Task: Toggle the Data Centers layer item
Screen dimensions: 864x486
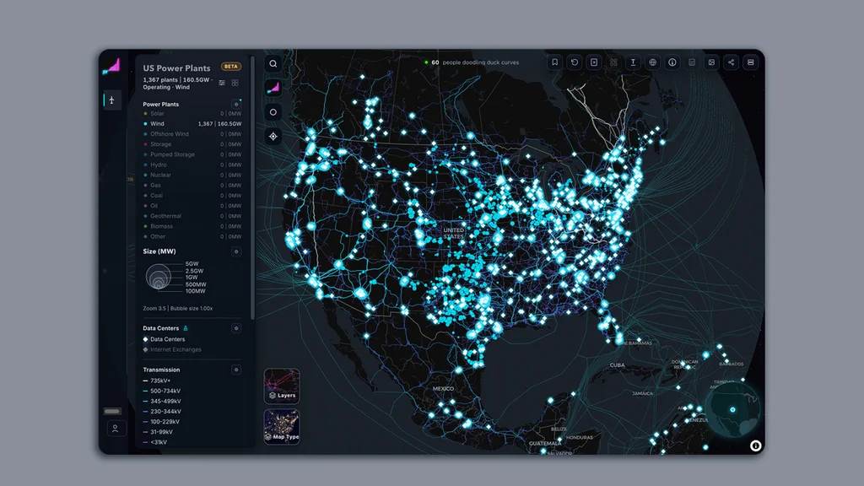Action: point(165,339)
